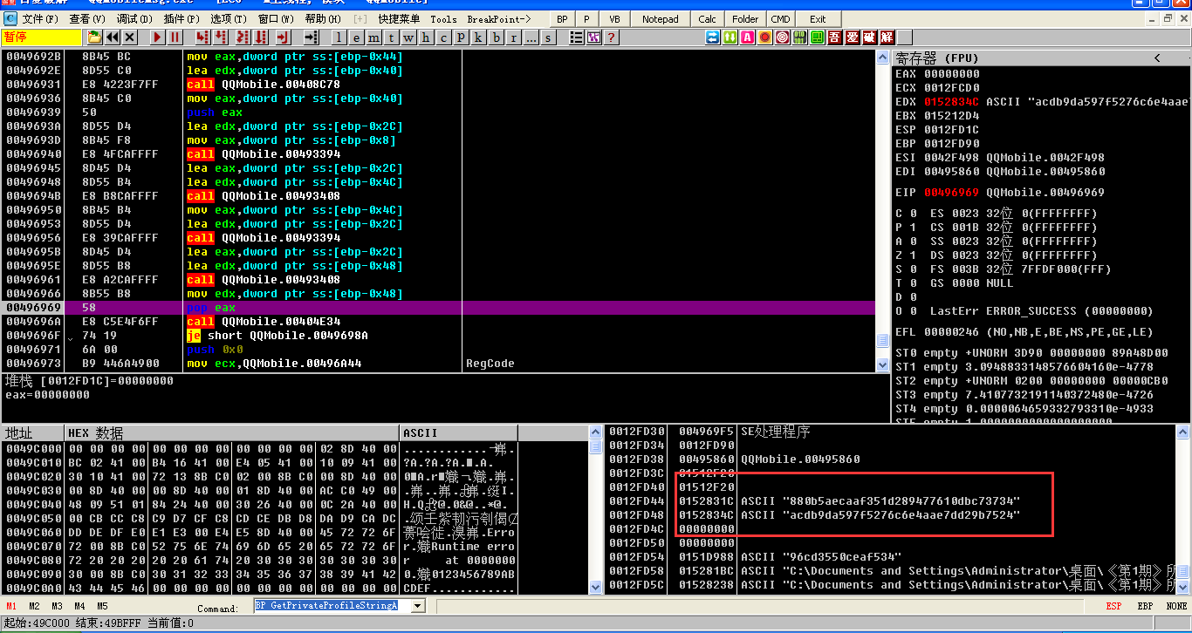Click the Run program play icon
The height and width of the screenshot is (633, 1192).
pyautogui.click(x=158, y=37)
